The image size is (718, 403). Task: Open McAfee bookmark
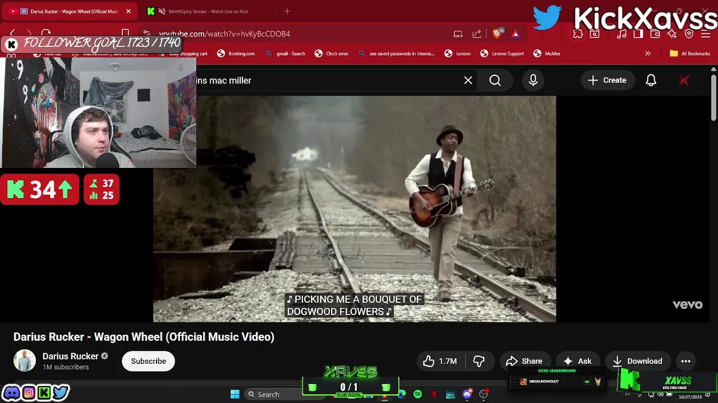(547, 54)
